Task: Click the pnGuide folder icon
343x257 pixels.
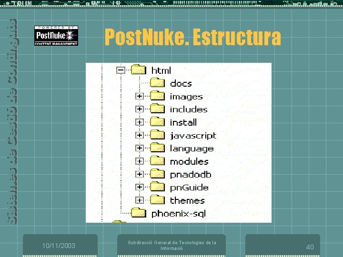Action: [157, 186]
